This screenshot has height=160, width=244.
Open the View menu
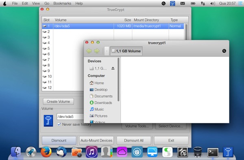(36, 3)
